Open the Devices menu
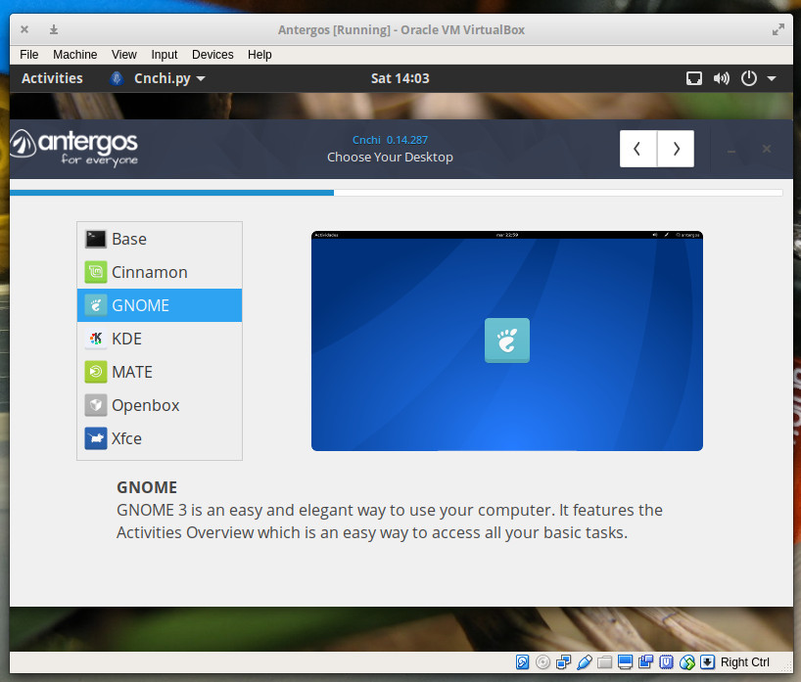This screenshot has height=682, width=801. (x=212, y=55)
